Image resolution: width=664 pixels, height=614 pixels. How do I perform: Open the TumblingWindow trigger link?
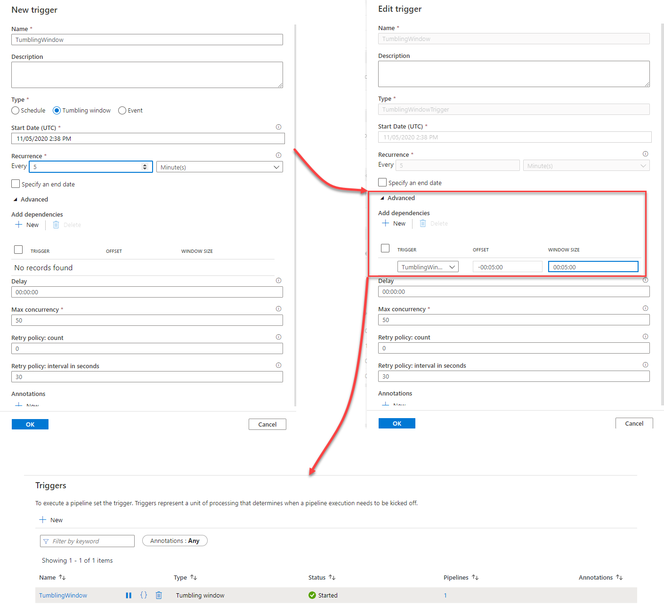pos(63,595)
